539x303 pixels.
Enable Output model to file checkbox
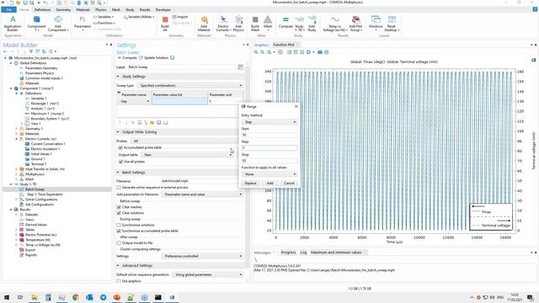click(119, 243)
